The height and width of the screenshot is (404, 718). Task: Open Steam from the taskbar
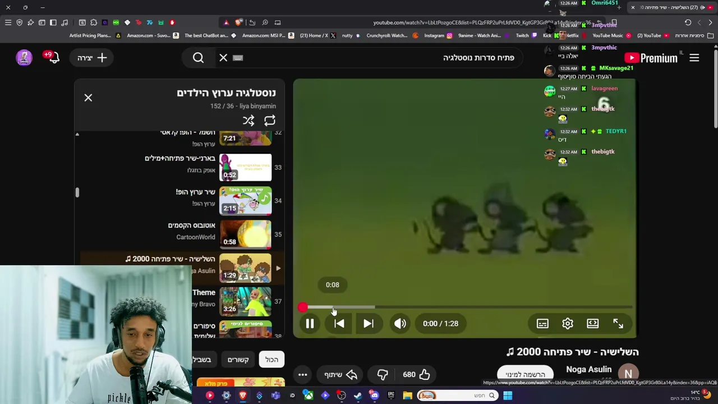pyautogui.click(x=358, y=396)
